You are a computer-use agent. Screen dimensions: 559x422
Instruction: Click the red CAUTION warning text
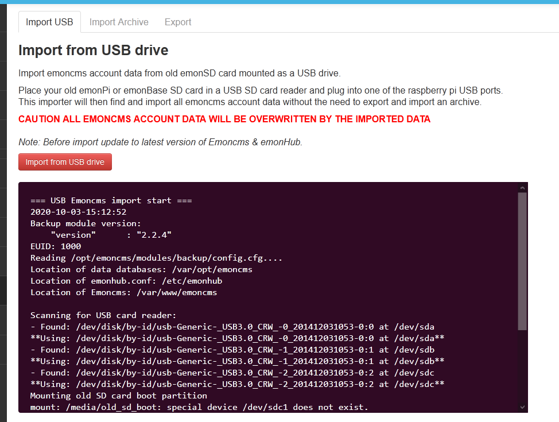click(224, 119)
